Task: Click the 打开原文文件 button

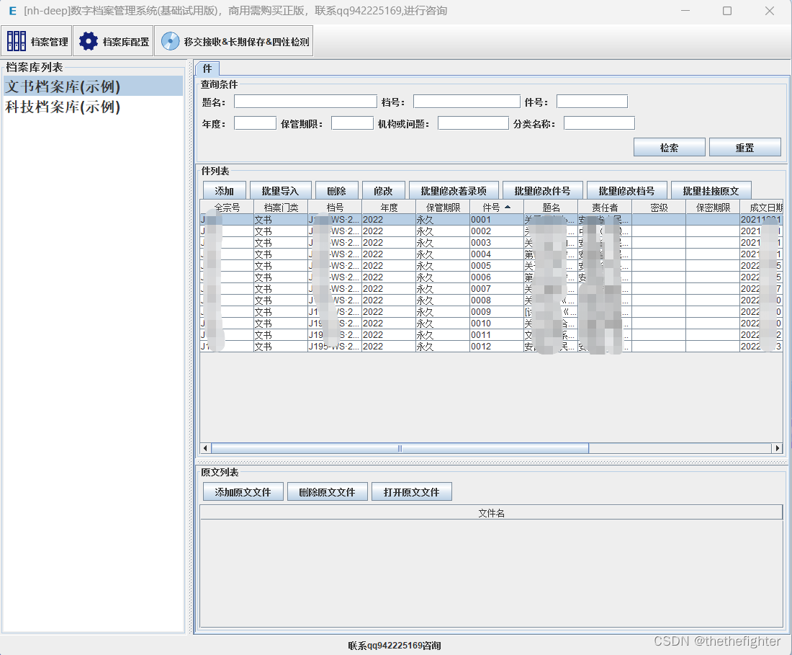Action: click(x=412, y=491)
